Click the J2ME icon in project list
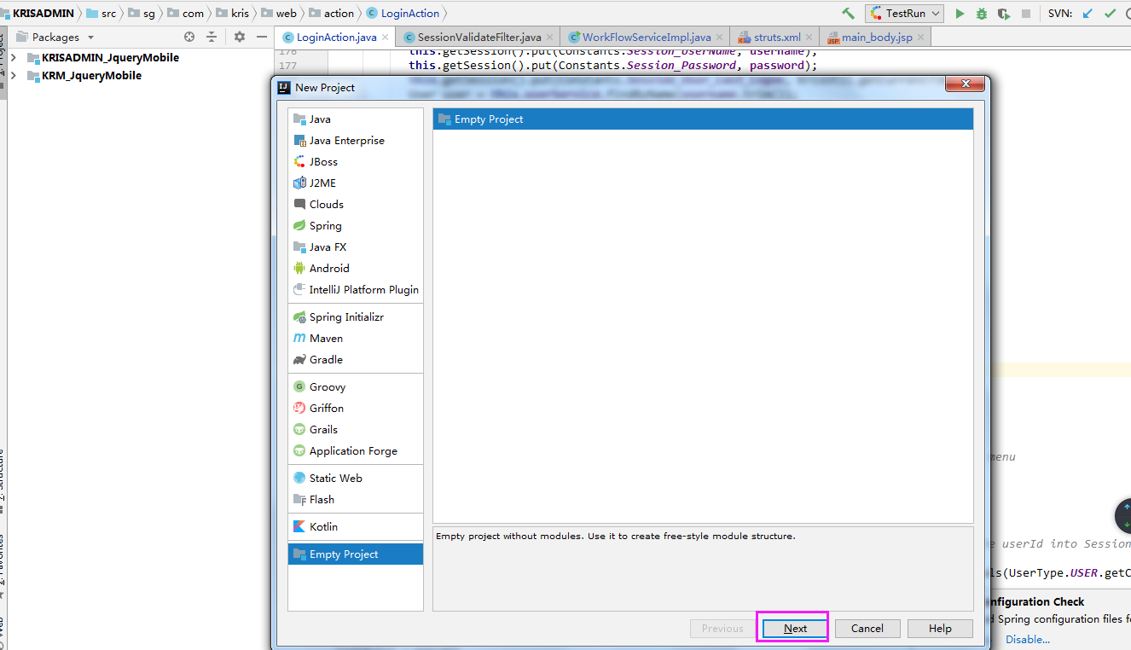The width and height of the screenshot is (1131, 650). tap(299, 183)
